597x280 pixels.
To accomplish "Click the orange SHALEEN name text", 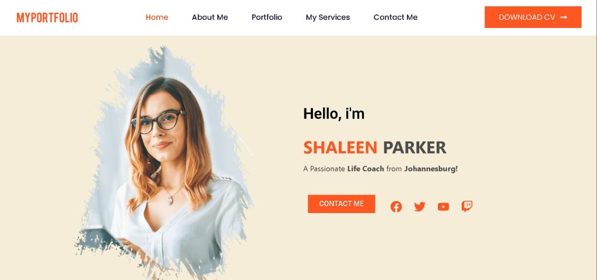I will (340, 147).
